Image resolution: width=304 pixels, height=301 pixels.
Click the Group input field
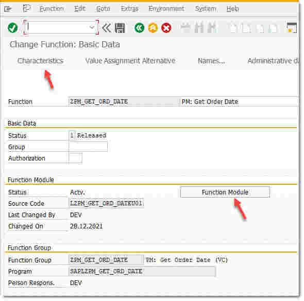(88, 147)
